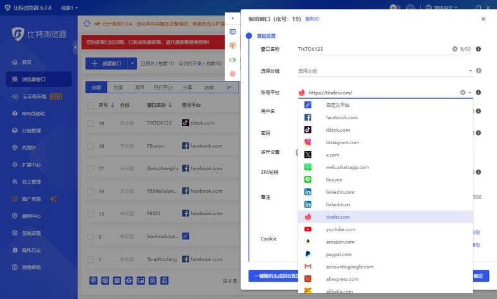Toggle the green switch icon in side strip
This screenshot has height=299, width=497.
point(232,60)
